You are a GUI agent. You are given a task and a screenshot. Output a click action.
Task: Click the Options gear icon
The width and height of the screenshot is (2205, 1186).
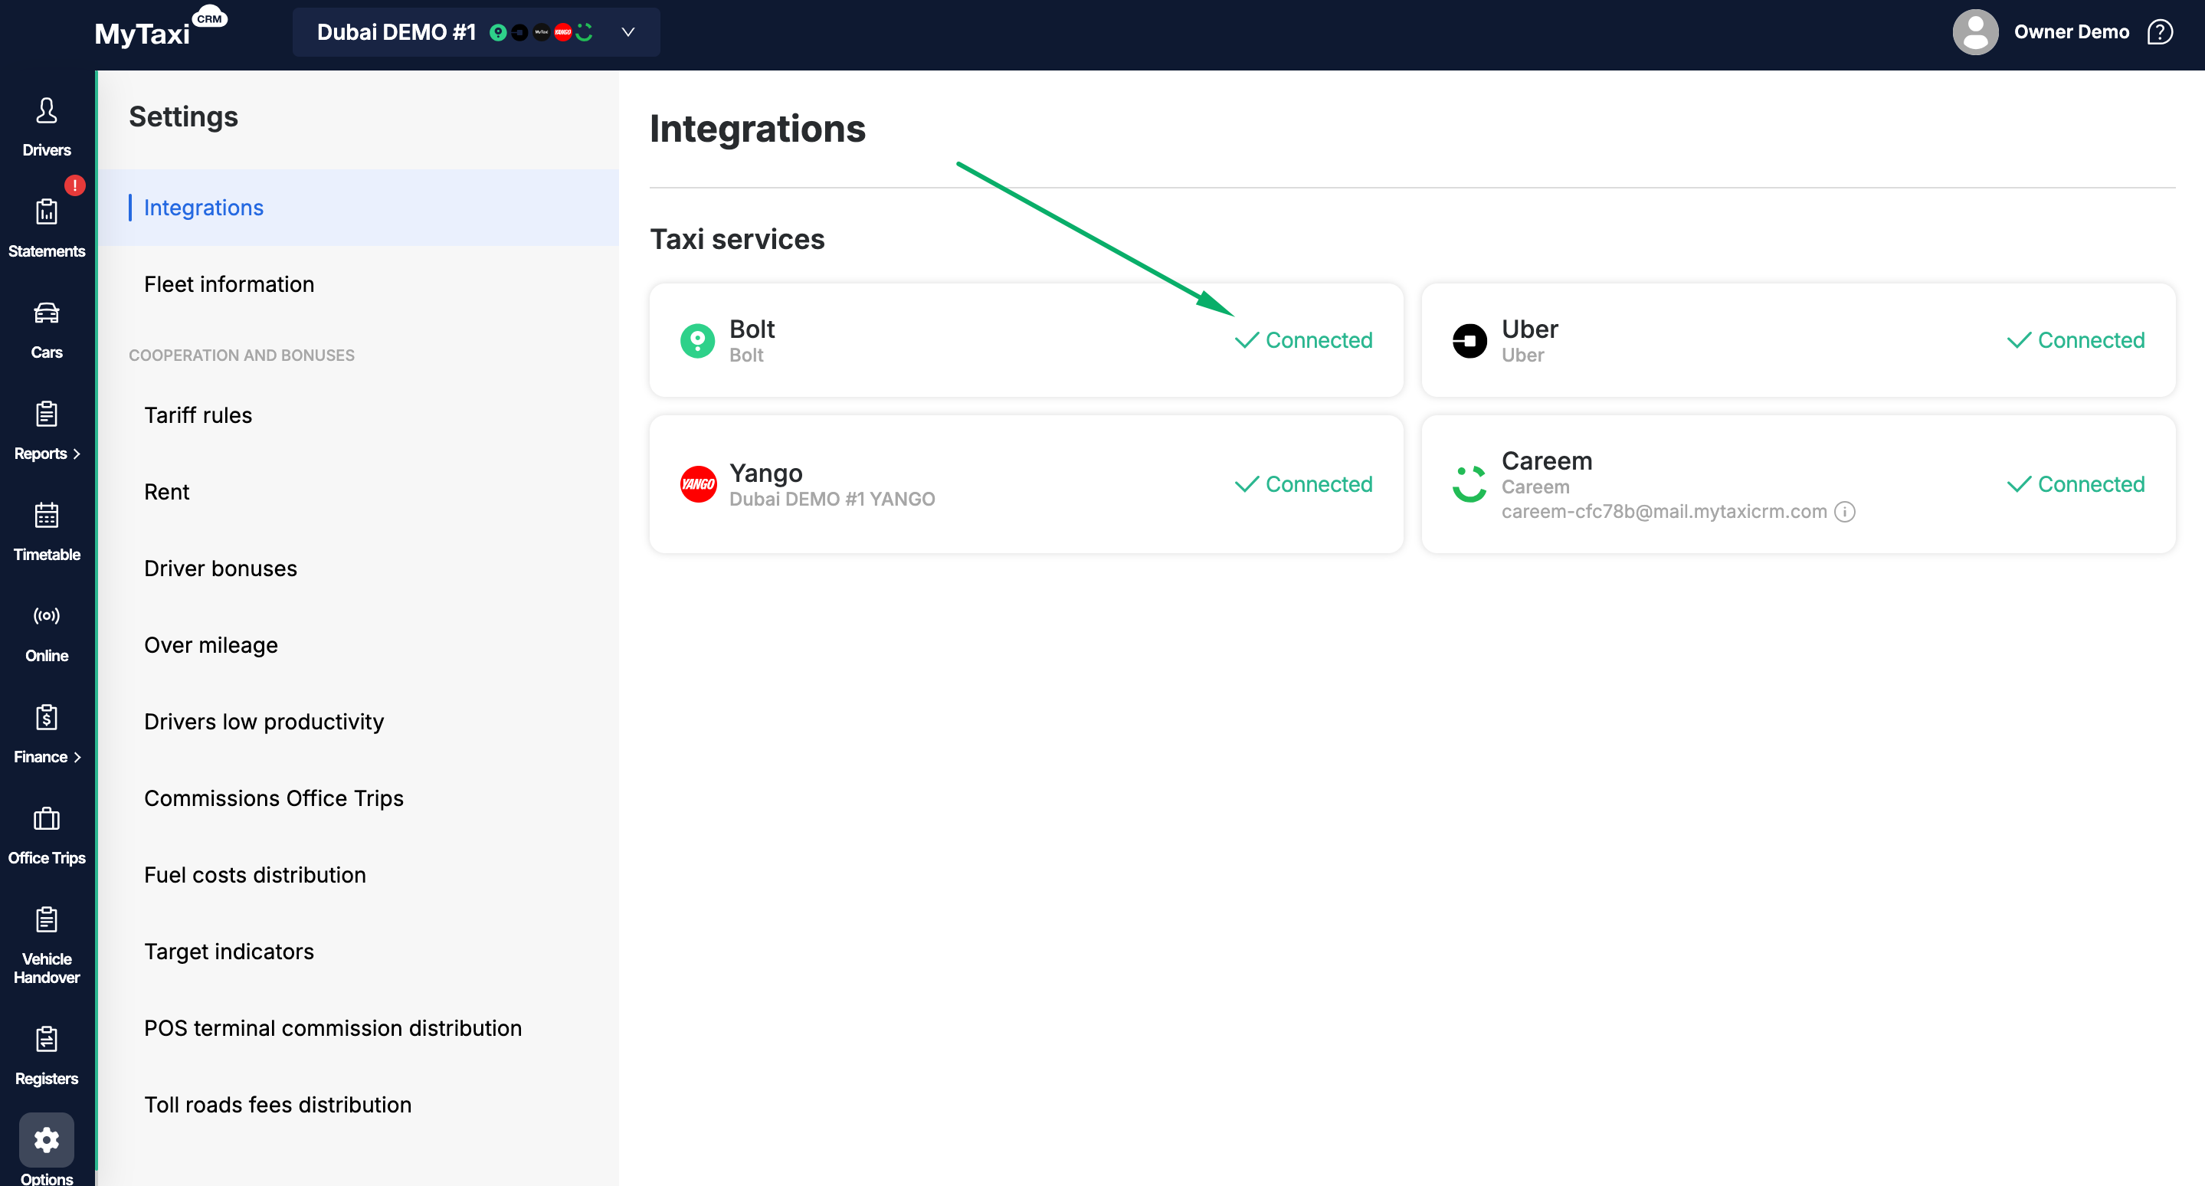point(46,1140)
